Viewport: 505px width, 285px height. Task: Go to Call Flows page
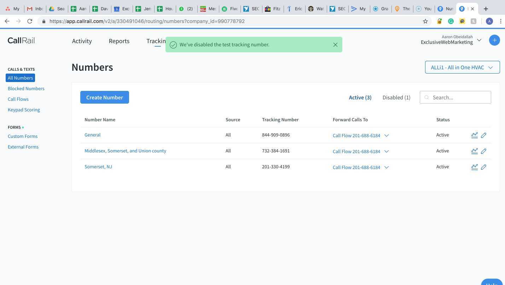[18, 99]
